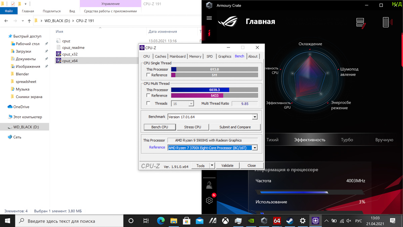The width and height of the screenshot is (403, 227).
Task: Switch to the Mainboard tab
Action: coord(177,56)
